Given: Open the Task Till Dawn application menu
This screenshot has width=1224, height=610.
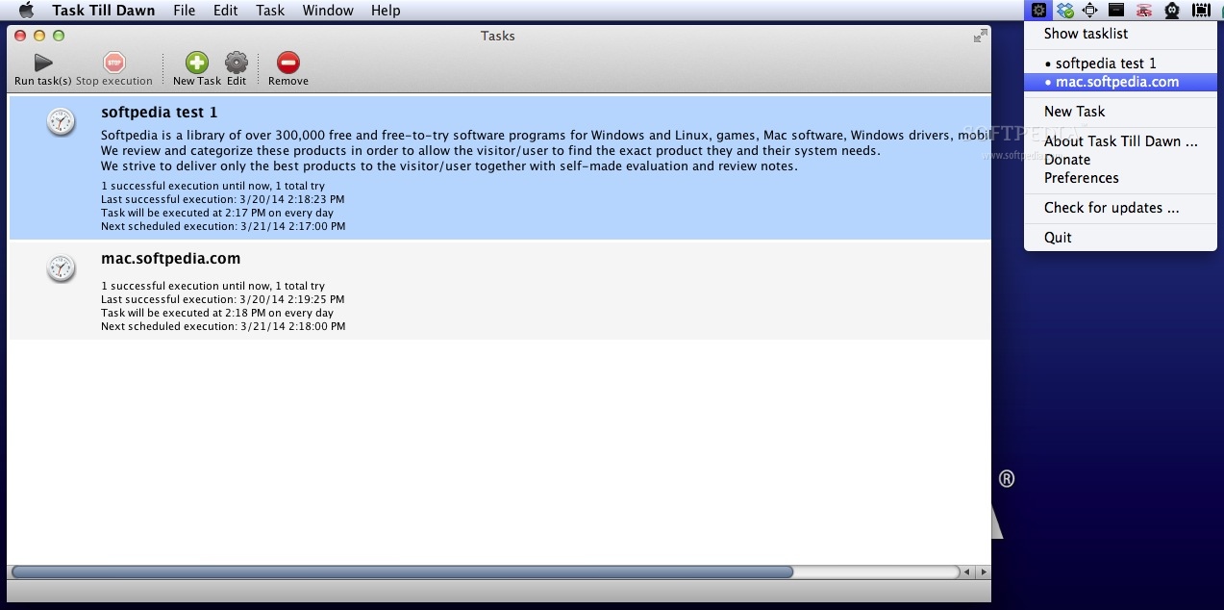Looking at the screenshot, I should tap(105, 11).
